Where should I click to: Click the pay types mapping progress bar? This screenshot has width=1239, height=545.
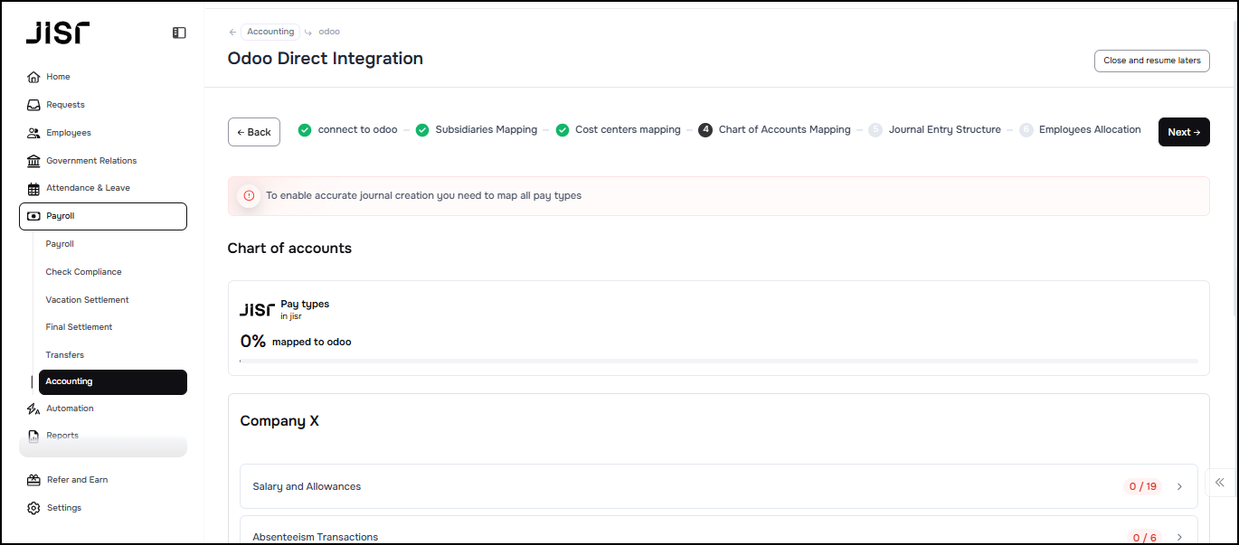click(x=718, y=361)
